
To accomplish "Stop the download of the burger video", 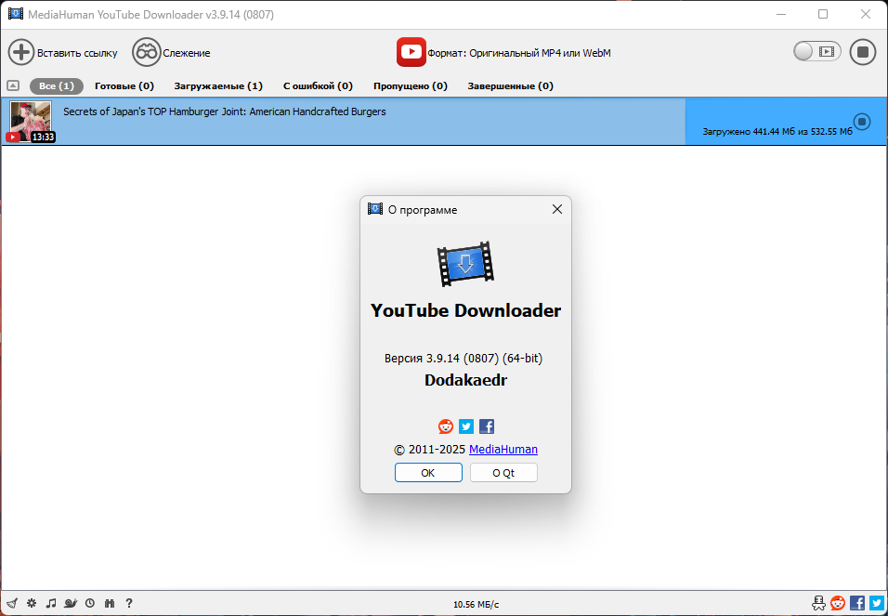I will [862, 122].
